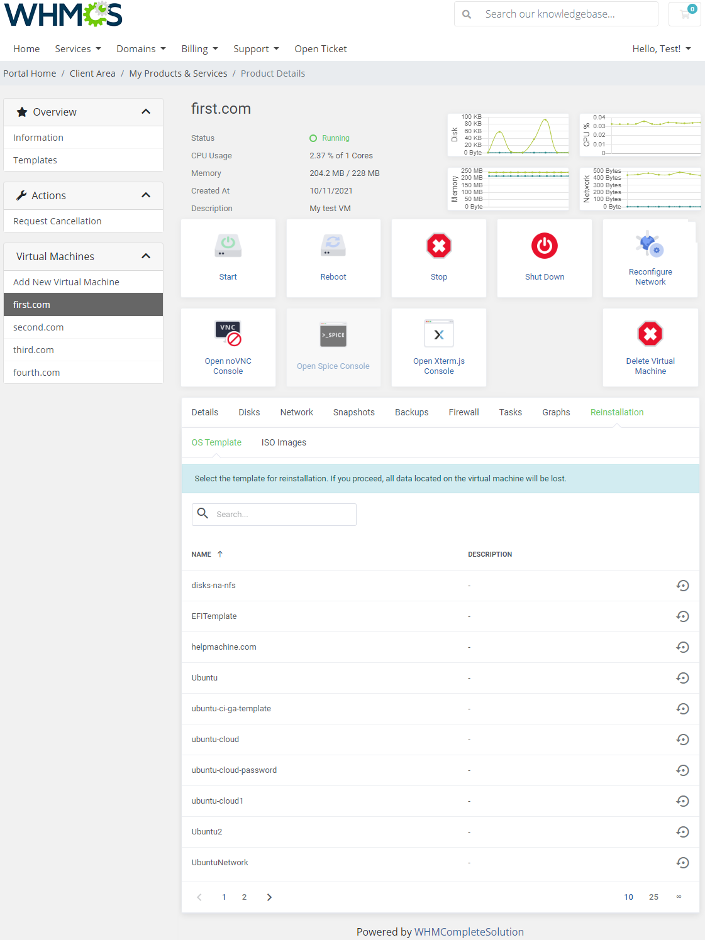The width and height of the screenshot is (705, 940).
Task: Open My Products & Services breadcrumb
Action: pos(178,74)
